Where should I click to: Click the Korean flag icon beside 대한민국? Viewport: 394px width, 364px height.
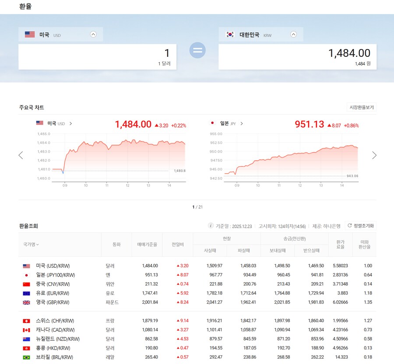(x=229, y=34)
